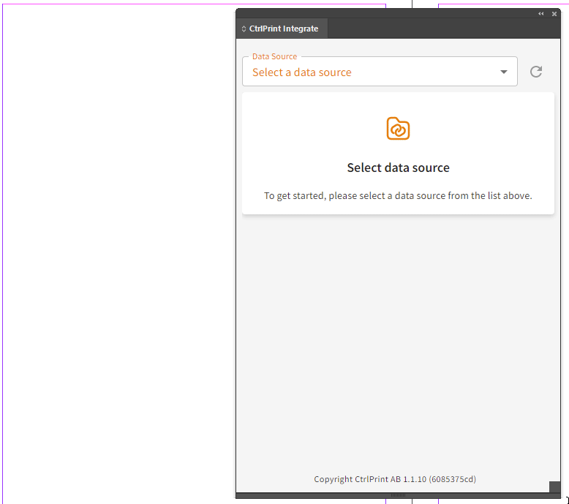The width and height of the screenshot is (569, 504).
Task: Click the 'Data Source' field label
Action: [274, 56]
